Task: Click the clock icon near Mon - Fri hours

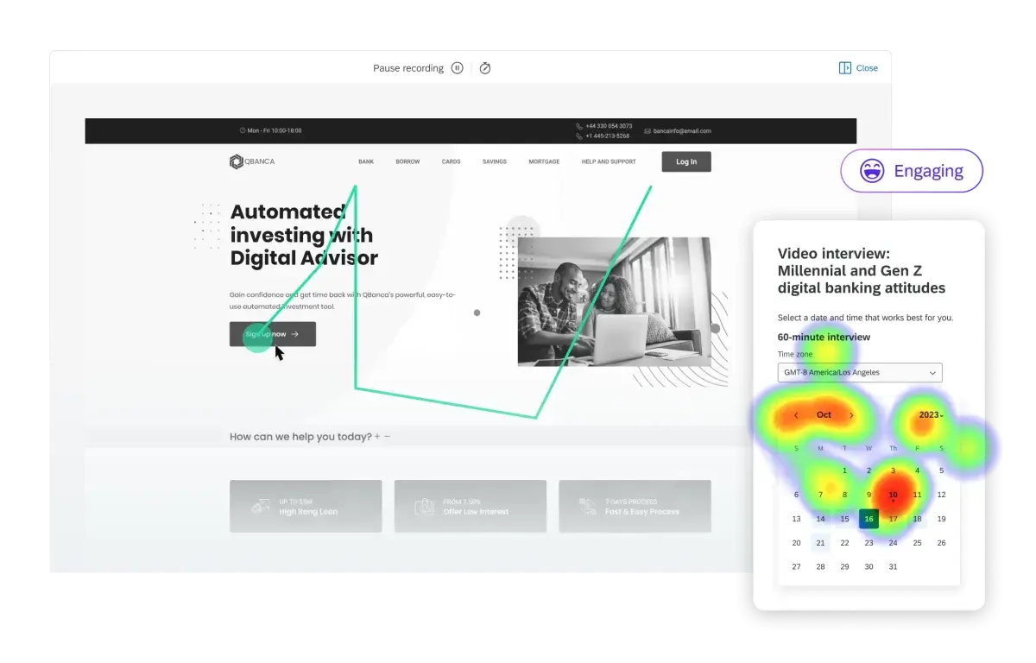Action: (243, 130)
